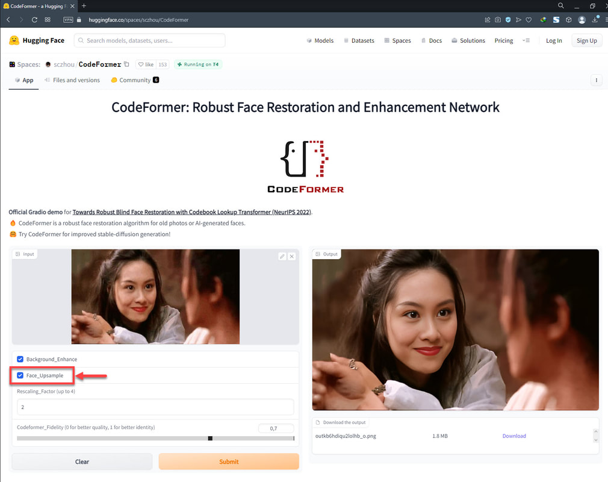Screen dimensions: 608x482
Task: Click the Clear button
Action: click(x=82, y=462)
